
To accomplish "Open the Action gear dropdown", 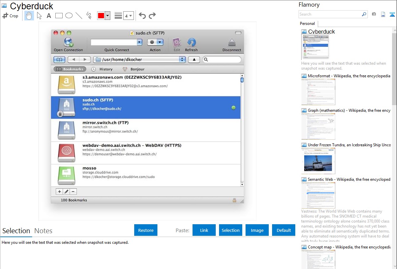I will (155, 42).
